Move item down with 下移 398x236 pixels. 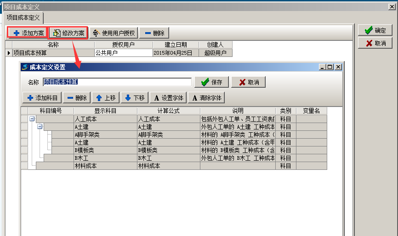(135, 98)
